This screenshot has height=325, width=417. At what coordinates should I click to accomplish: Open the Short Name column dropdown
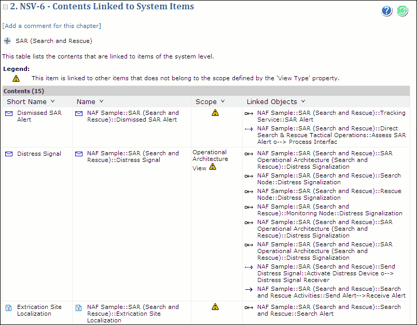[52, 101]
